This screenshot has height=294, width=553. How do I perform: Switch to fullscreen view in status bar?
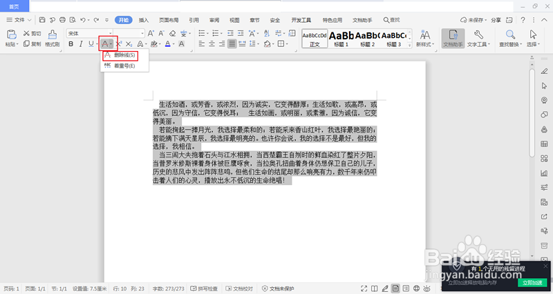(x=364, y=288)
